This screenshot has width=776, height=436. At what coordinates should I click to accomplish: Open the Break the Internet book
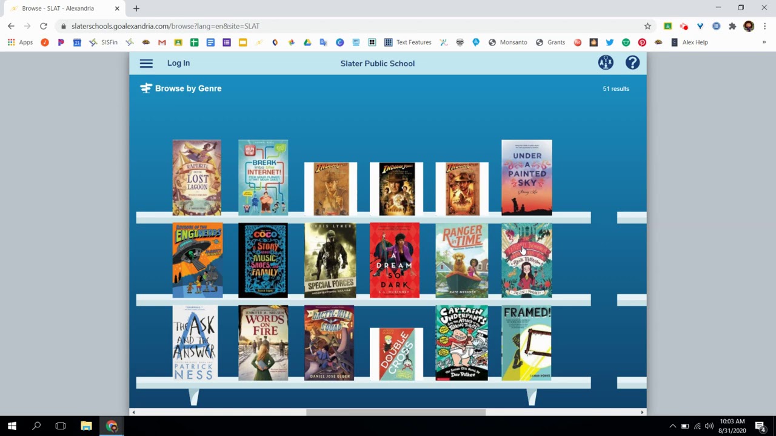263,177
